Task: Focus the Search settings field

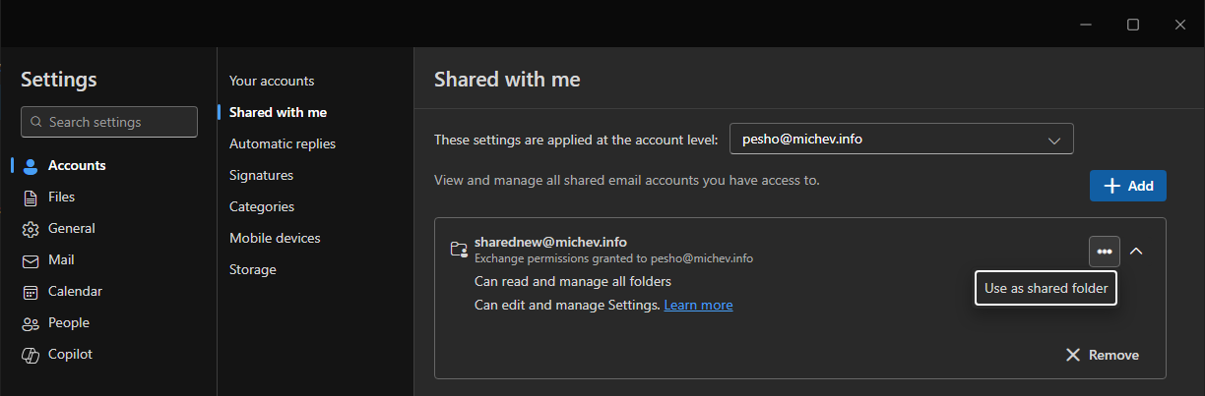Action: [109, 123]
